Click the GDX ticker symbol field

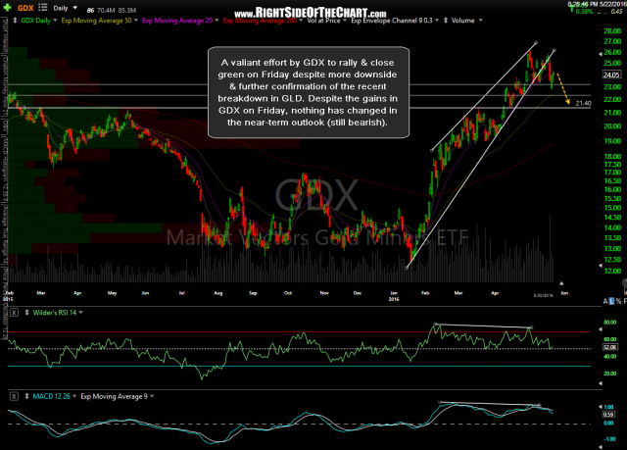(25, 8)
